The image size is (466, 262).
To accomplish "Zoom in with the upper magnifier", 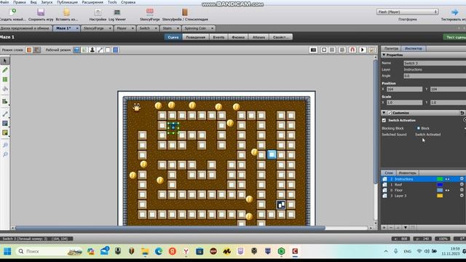I will [x=5, y=145].
